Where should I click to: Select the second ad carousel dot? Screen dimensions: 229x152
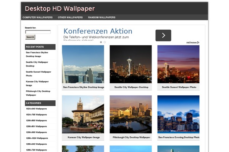(105, 42)
